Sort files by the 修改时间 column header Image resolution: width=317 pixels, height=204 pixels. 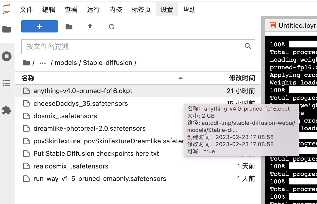(x=226, y=78)
